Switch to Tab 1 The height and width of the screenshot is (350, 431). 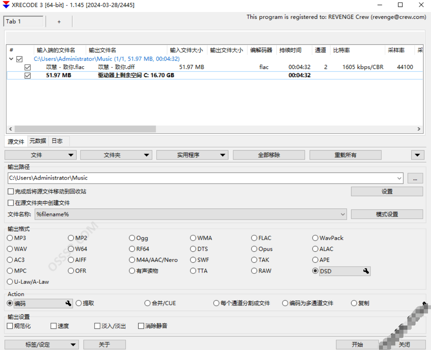tap(23, 21)
